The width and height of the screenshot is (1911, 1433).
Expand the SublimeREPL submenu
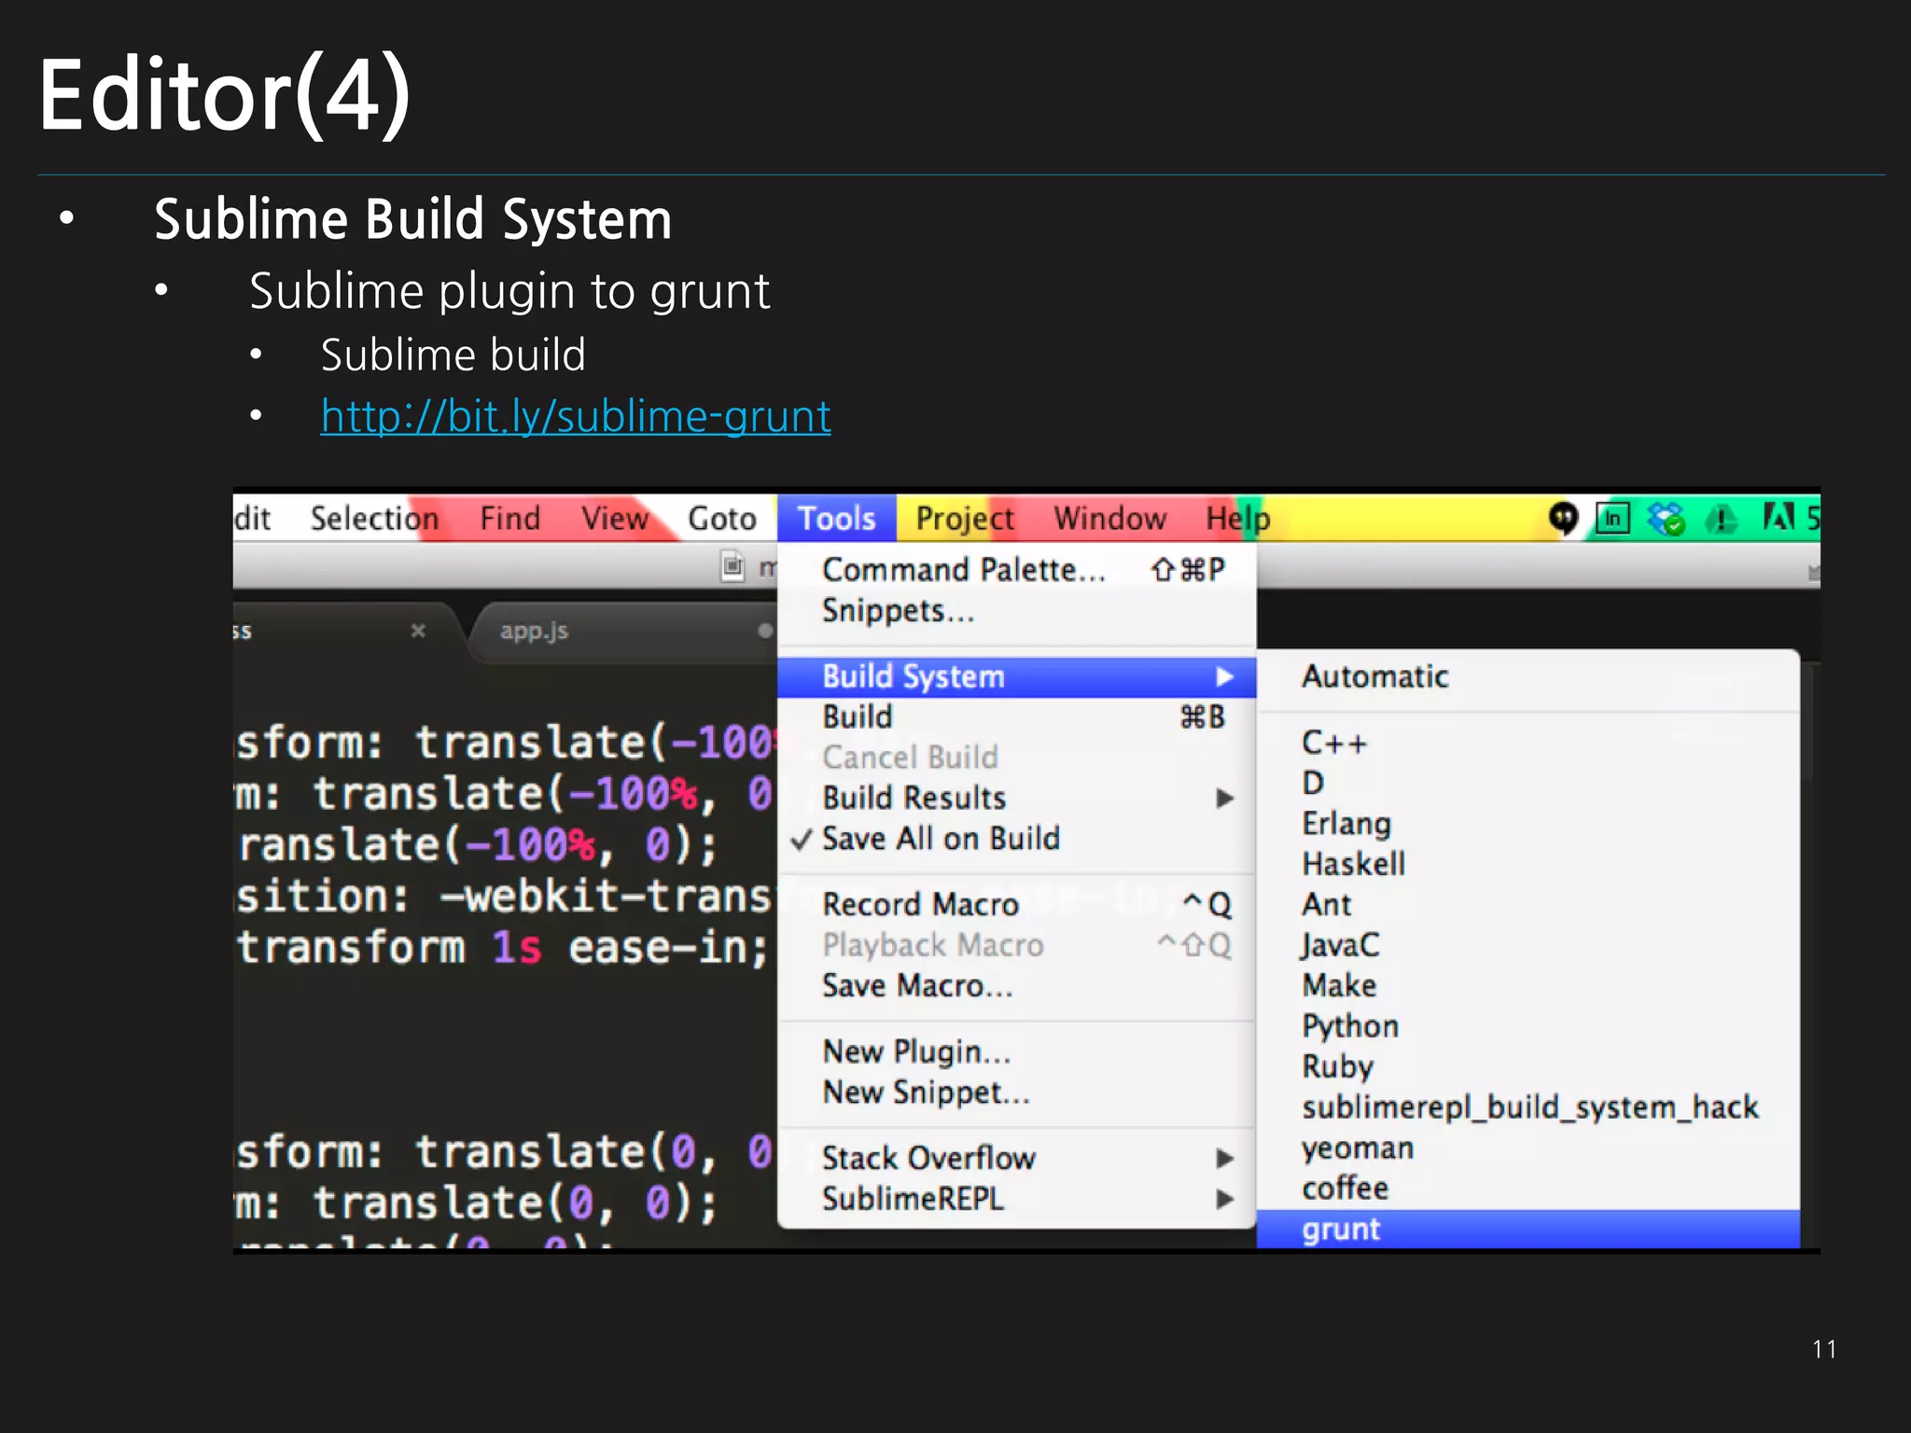point(1017,1198)
